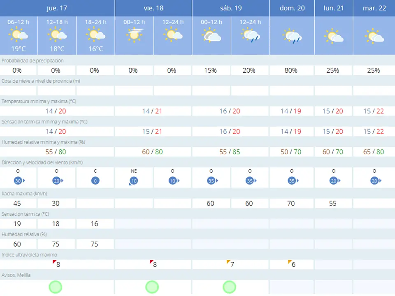Image resolution: width=395 pixels, height=296 pixels.
Task: Click the vie. 18 12-24 h weather icon
Action: coord(173,35)
